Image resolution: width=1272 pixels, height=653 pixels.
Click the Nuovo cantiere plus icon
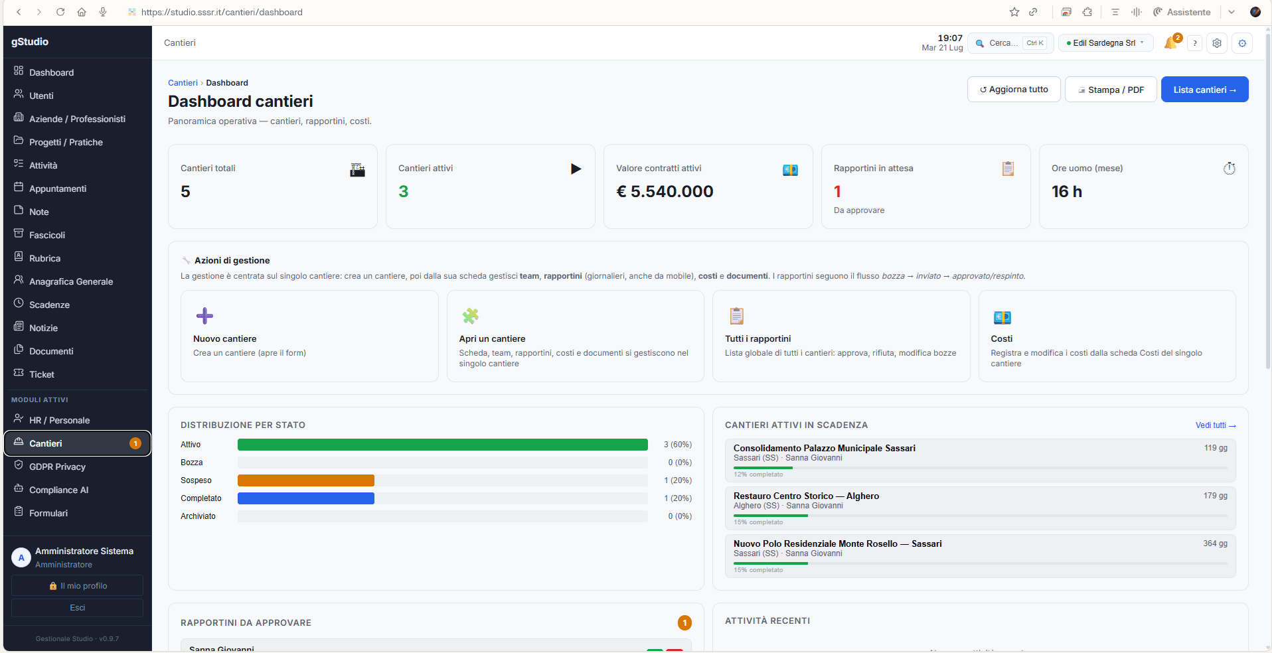(x=204, y=316)
